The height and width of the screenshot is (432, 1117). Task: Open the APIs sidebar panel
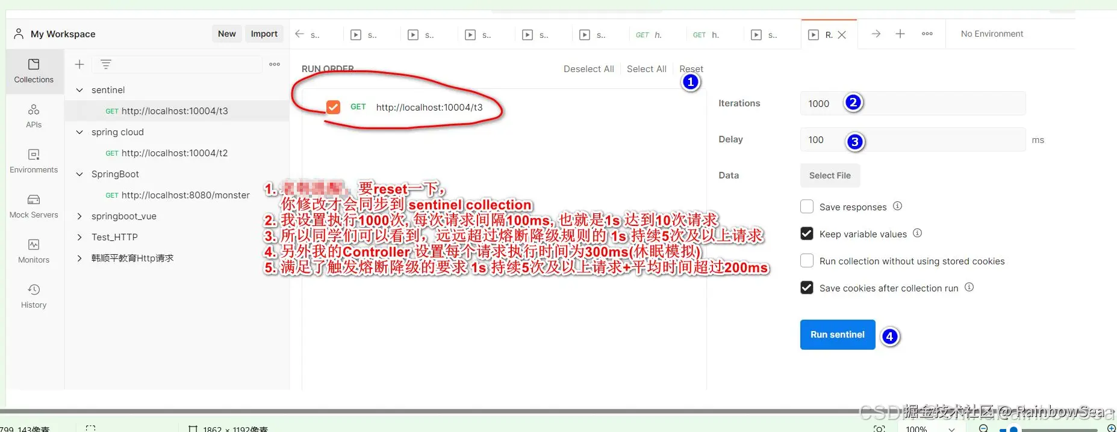coord(34,117)
